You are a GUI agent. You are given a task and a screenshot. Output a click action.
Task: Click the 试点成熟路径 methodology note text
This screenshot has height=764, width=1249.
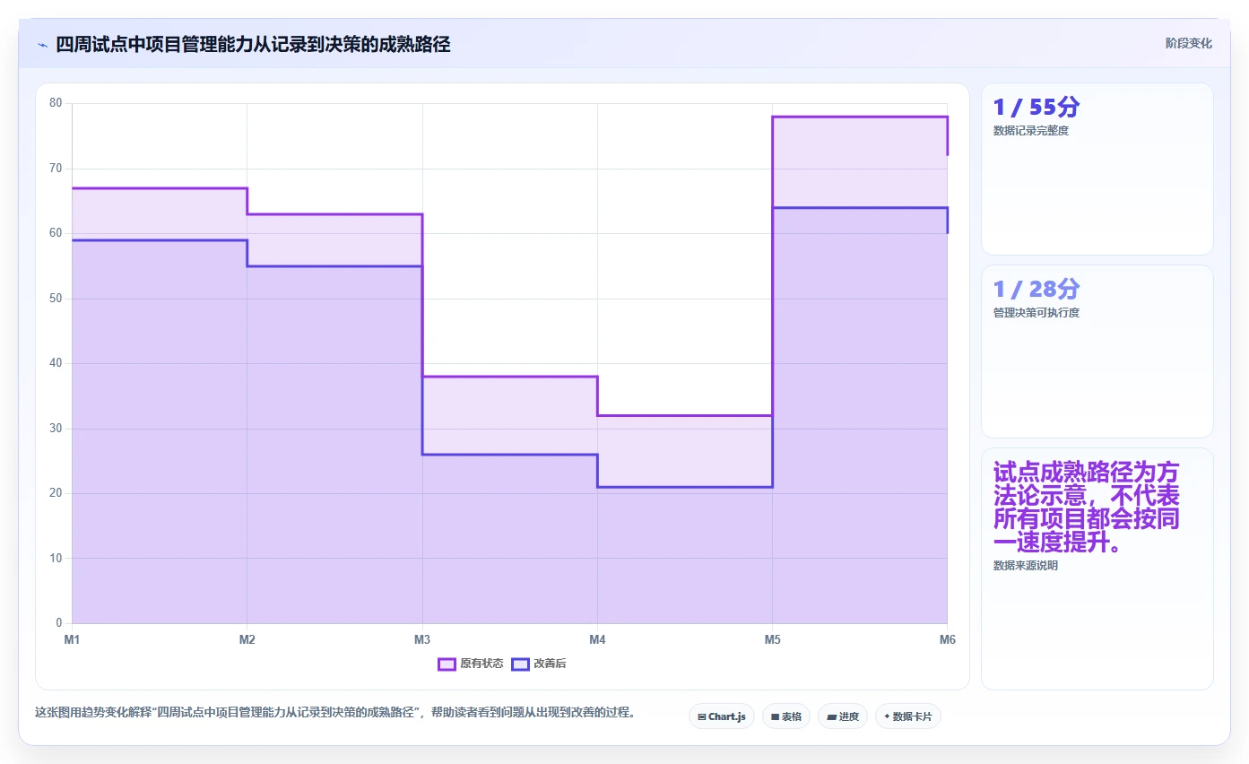pyautogui.click(x=1087, y=508)
